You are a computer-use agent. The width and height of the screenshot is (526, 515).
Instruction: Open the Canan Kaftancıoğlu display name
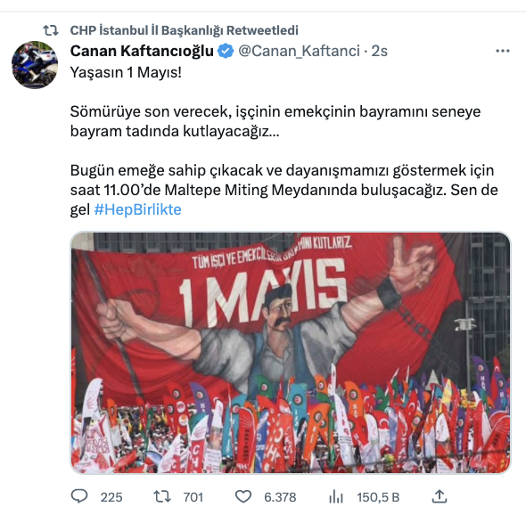(x=142, y=51)
